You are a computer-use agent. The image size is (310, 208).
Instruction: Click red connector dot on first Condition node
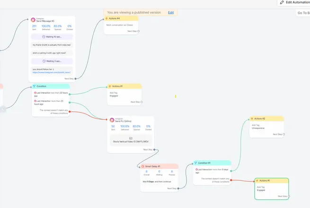pos(70,112)
